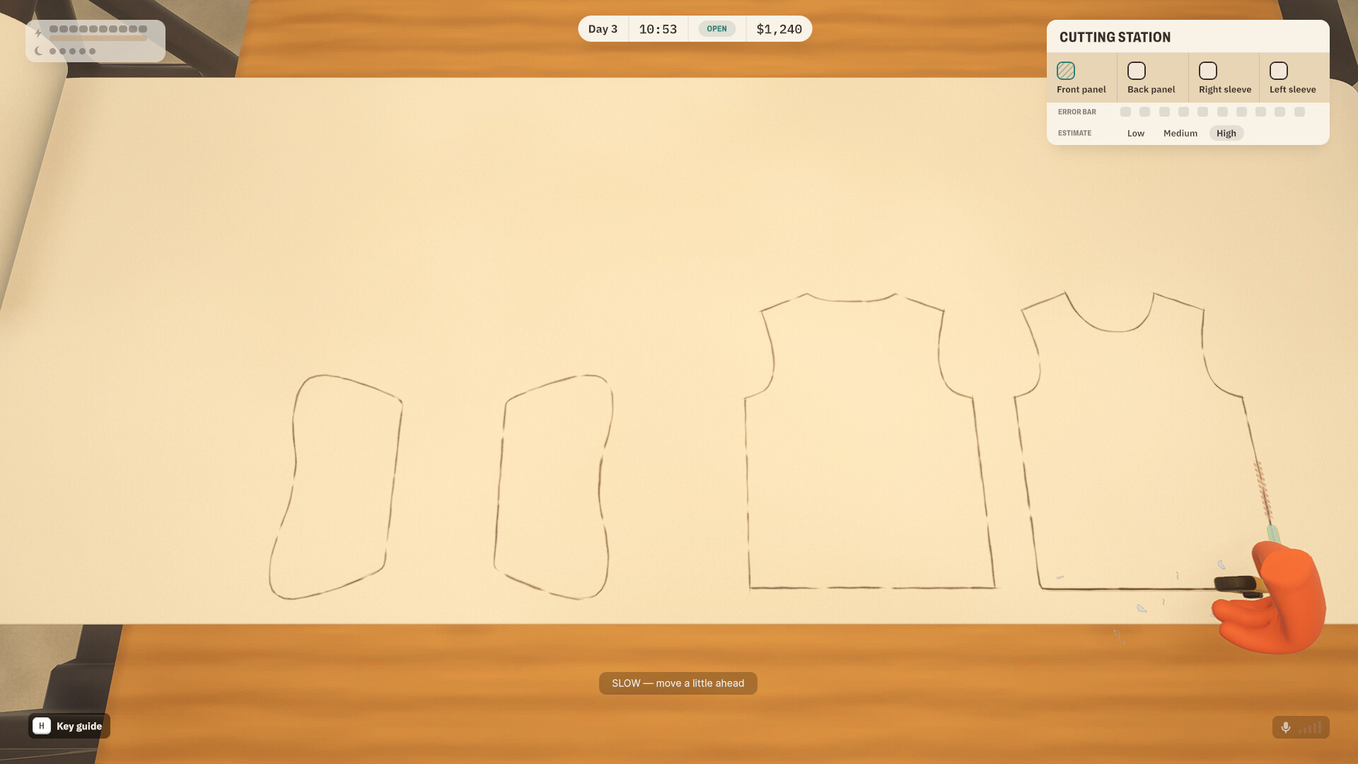Click the Day 3 label
This screenshot has width=1358, height=764.
(x=603, y=29)
